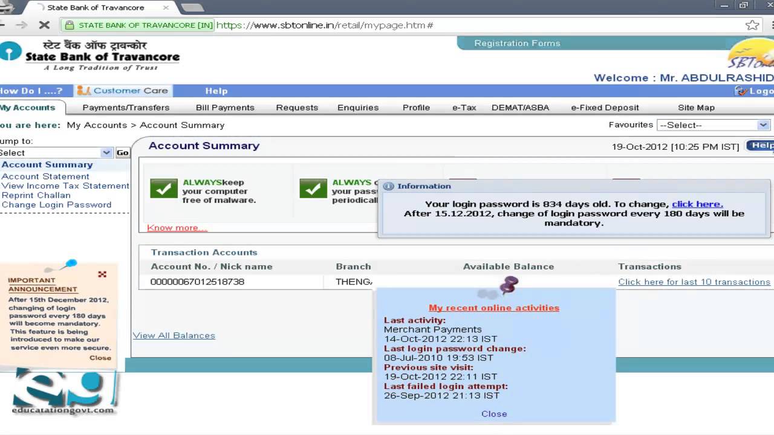
Task: Open the Favourites dropdown
Action: 714,125
